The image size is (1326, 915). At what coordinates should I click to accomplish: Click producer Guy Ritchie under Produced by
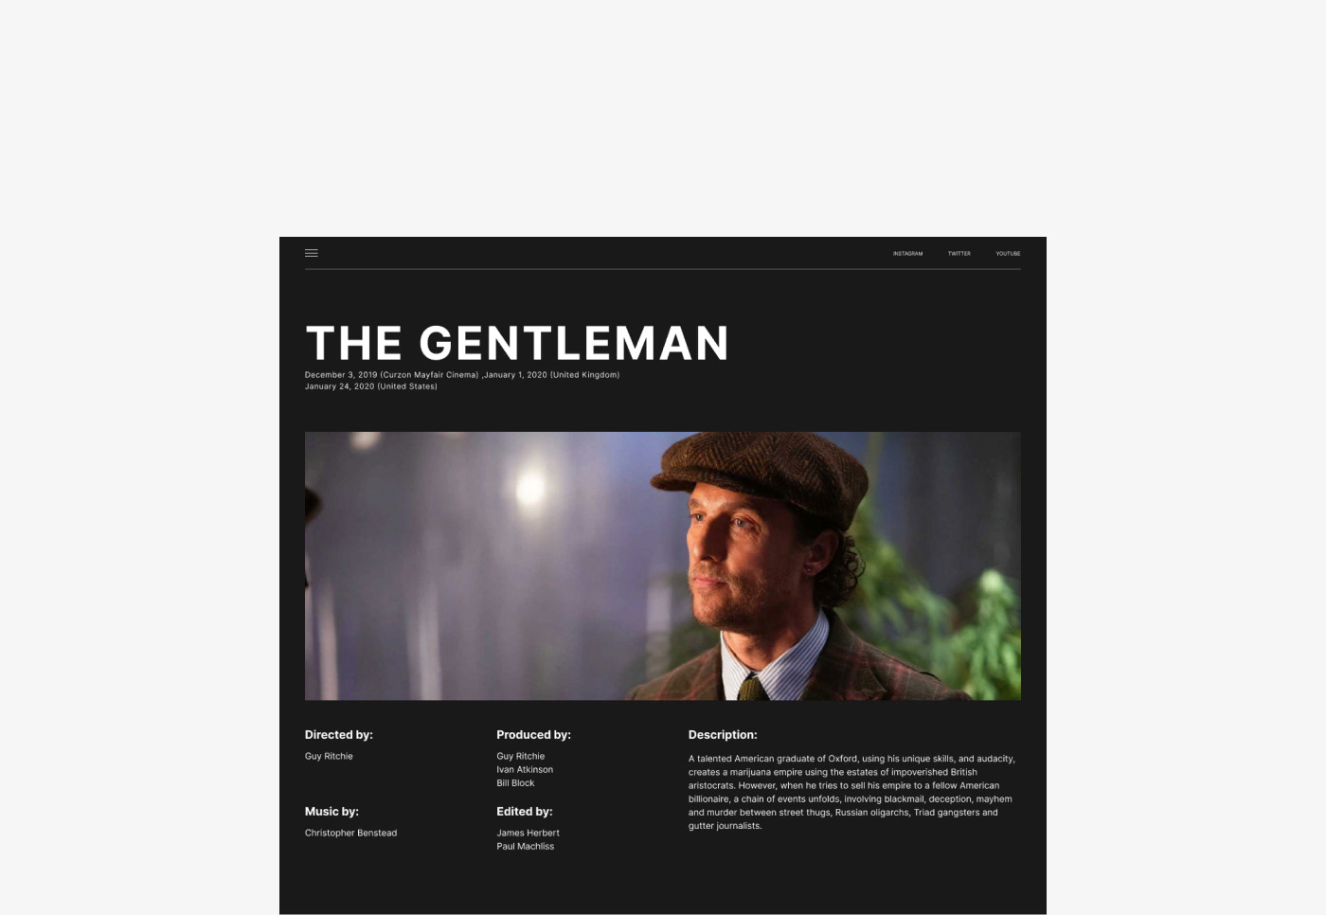coord(521,756)
